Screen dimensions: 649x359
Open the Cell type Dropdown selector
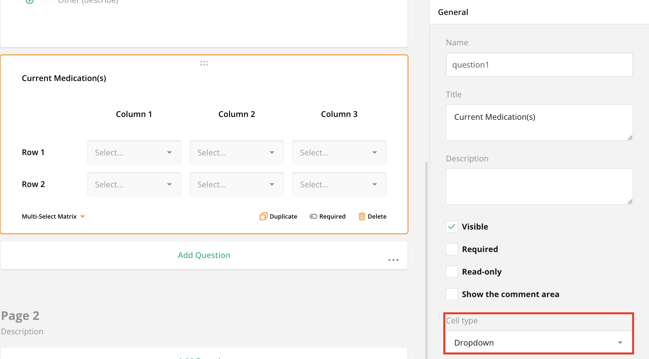click(x=539, y=343)
